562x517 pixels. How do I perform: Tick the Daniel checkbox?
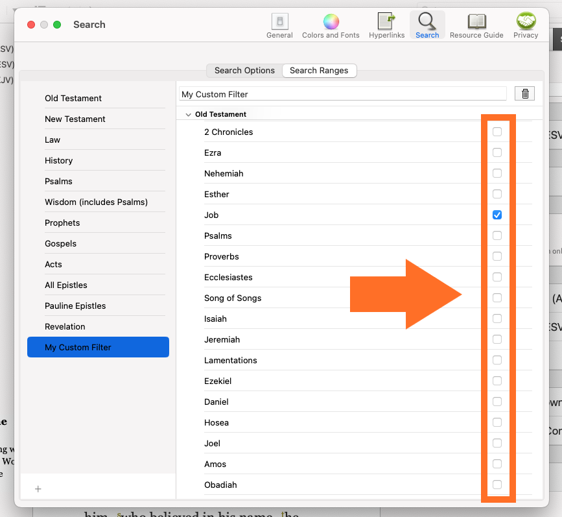(x=497, y=402)
